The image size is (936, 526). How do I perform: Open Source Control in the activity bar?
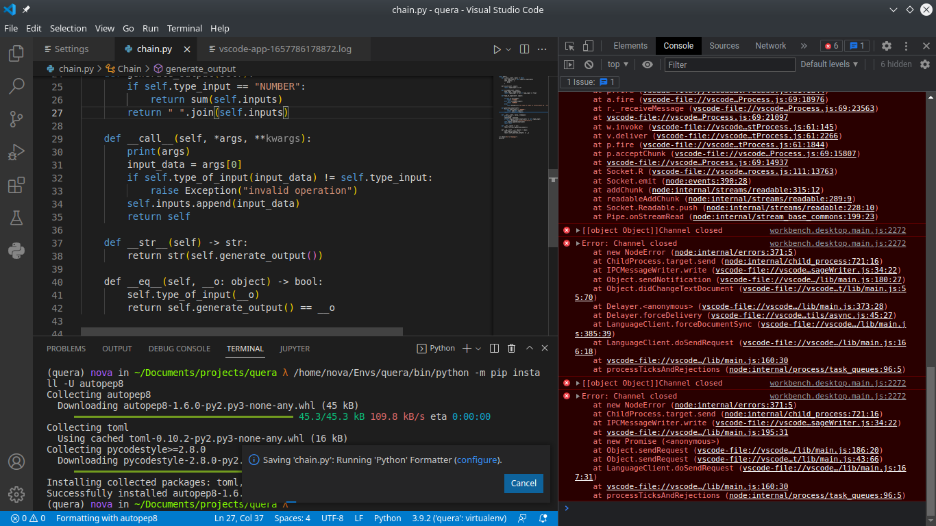coord(16,119)
